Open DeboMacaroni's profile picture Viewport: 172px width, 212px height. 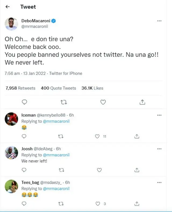click(x=12, y=24)
